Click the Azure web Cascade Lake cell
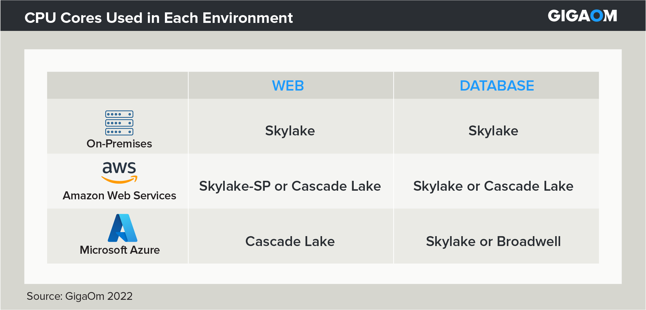This screenshot has width=646, height=310. (290, 241)
